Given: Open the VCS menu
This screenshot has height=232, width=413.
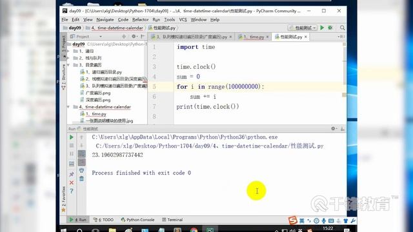Looking at the screenshot, I should (x=183, y=19).
